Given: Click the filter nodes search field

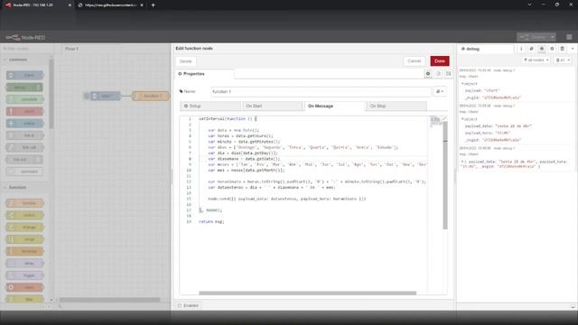Looking at the screenshot, I should [26, 49].
